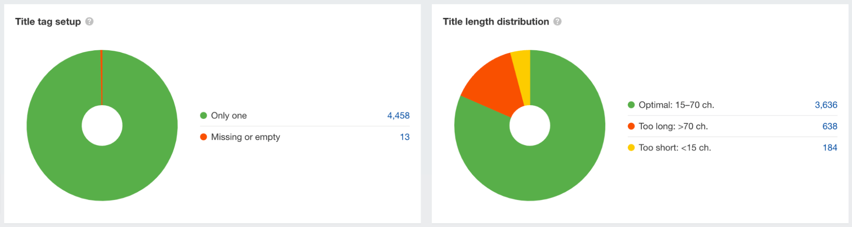This screenshot has width=852, height=227.
Task: Open the 13 missing titles link
Action: coord(404,137)
